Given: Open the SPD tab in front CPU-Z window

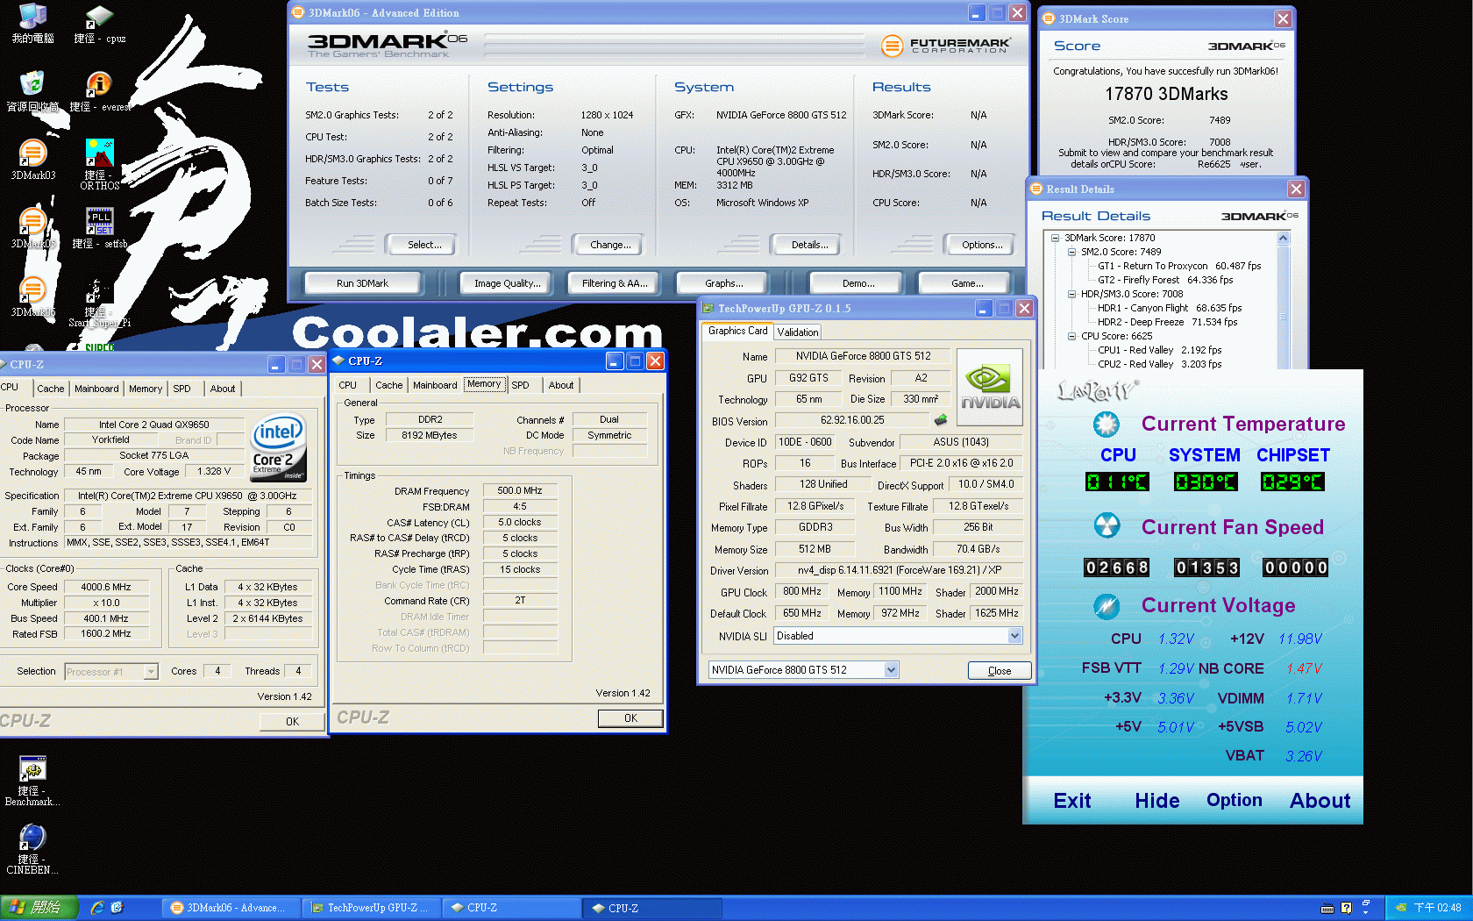Looking at the screenshot, I should coord(520,385).
